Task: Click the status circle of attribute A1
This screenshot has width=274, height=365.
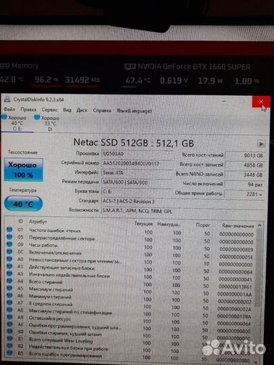Action: (9, 266)
